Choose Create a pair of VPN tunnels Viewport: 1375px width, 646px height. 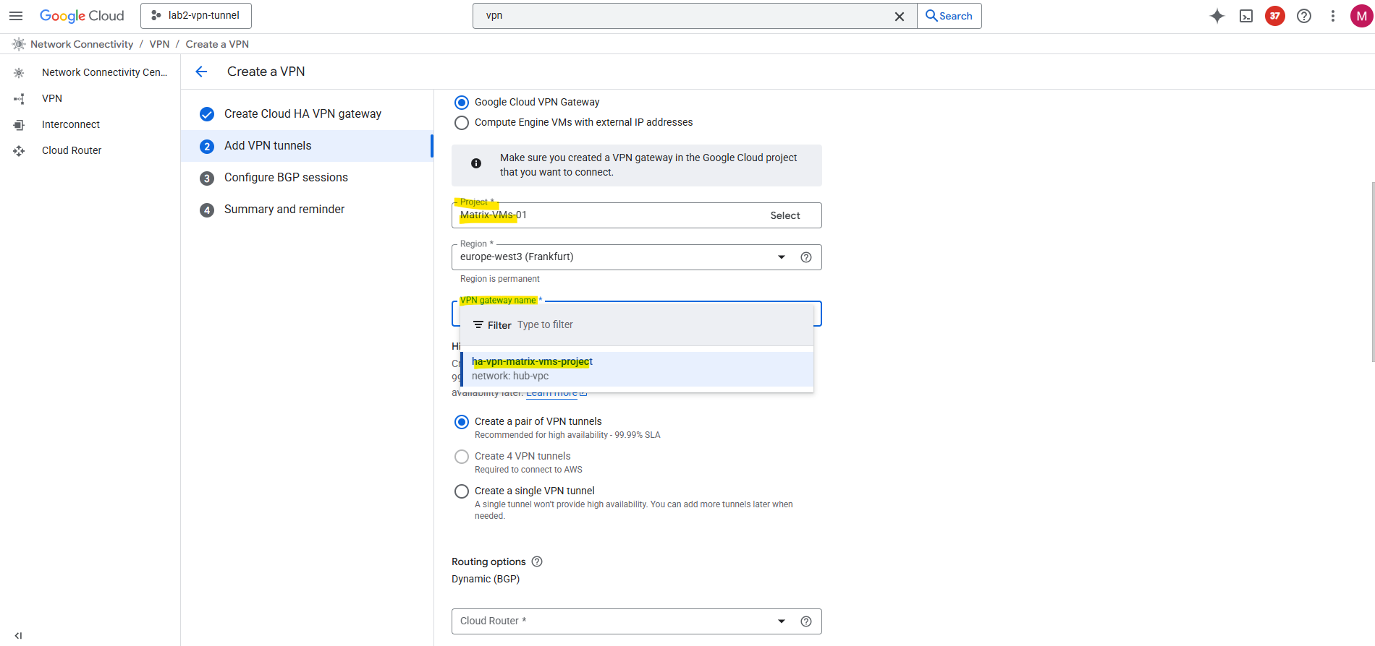click(462, 422)
